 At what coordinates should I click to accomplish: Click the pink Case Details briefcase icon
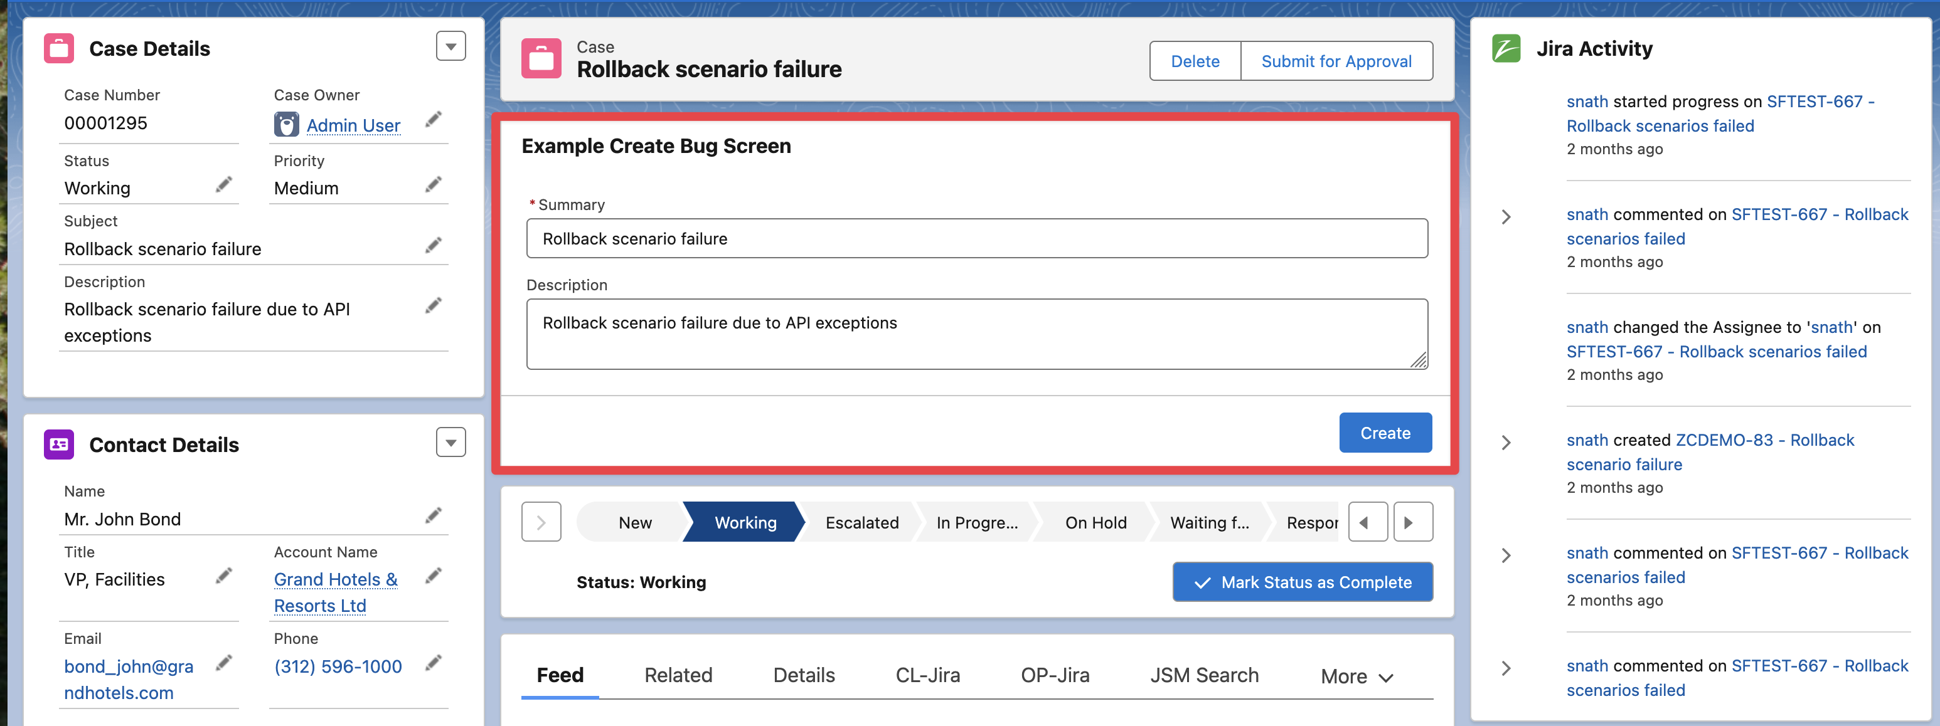coord(59,49)
